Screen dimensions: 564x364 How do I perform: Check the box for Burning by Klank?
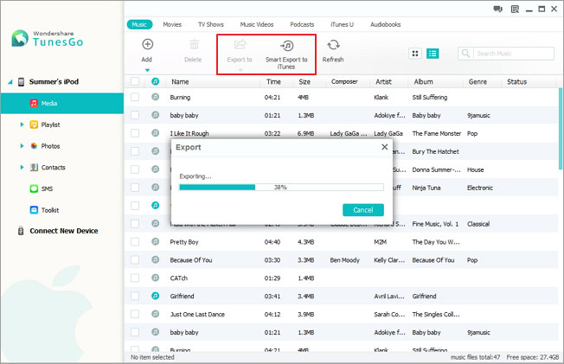[x=135, y=97]
